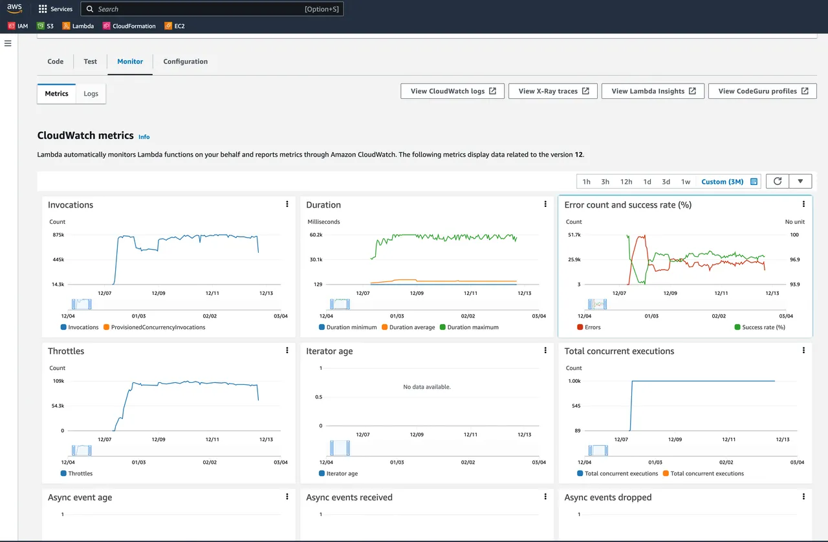Switch to the Test tab

click(90, 61)
